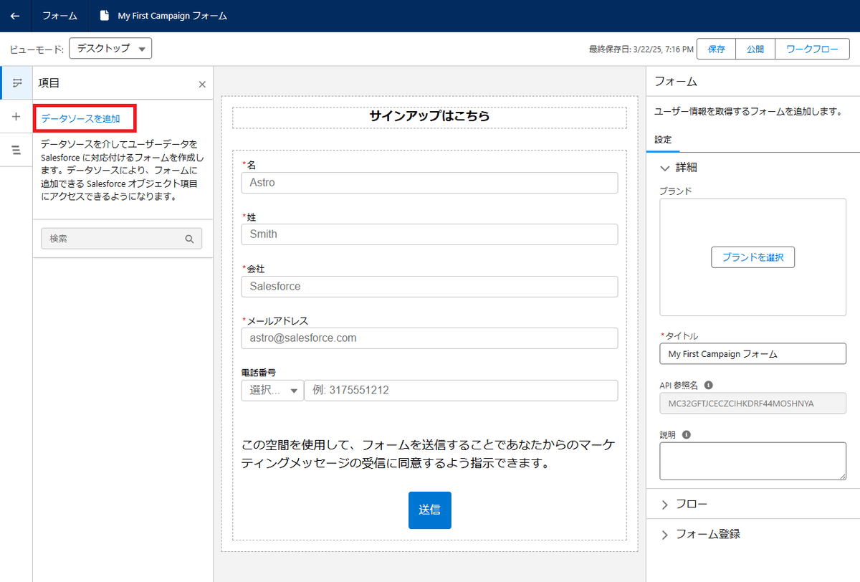Open the phone country 選択 dropdown
This screenshot has width=860, height=582.
(x=272, y=391)
